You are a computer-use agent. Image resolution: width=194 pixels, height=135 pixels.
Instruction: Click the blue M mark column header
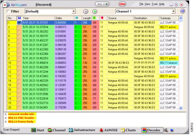pyautogui.click(x=19, y=18)
